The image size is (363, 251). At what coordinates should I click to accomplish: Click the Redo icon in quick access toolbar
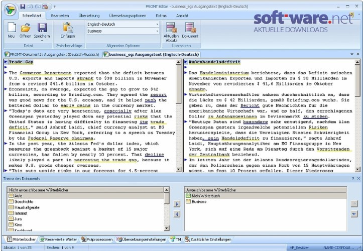pos(38,7)
